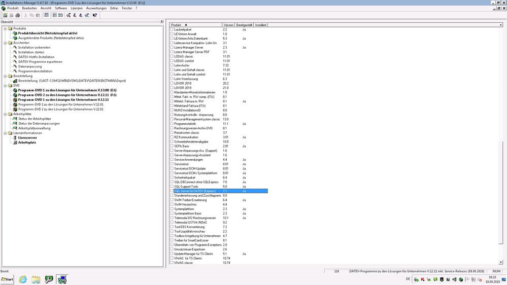Open Windows Explorer folder icon on taskbar
This screenshot has width=507, height=285.
click(36, 279)
